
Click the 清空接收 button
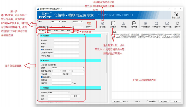point(117,101)
